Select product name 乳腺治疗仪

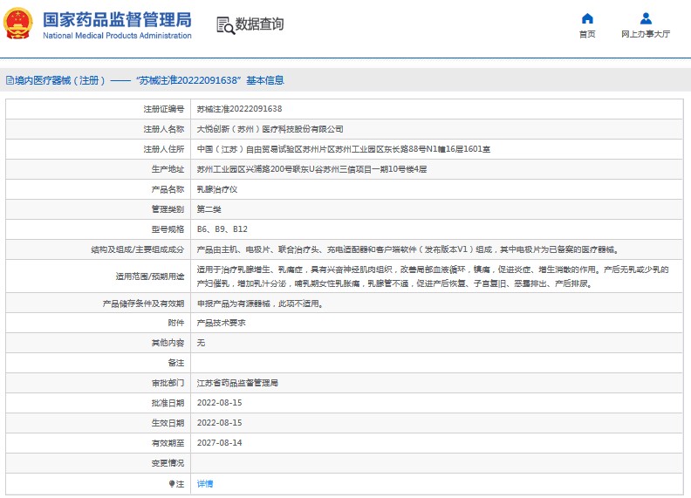click(217, 189)
